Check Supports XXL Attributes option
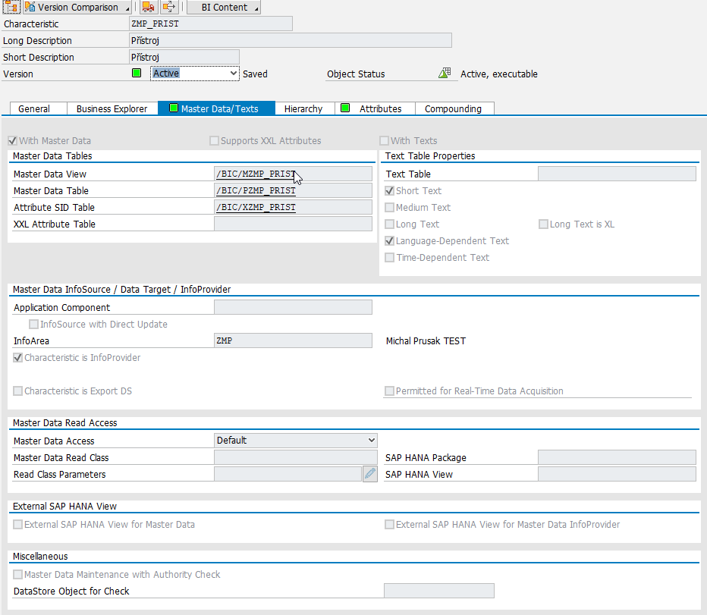The width and height of the screenshot is (707, 615). pos(214,141)
